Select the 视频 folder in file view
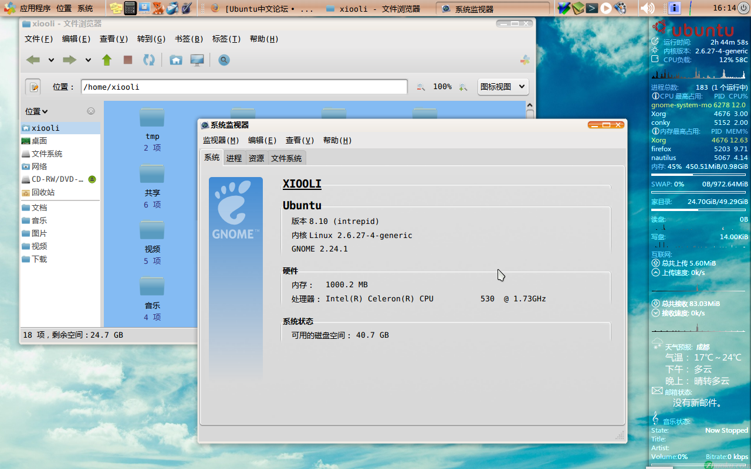The image size is (751, 469). point(152,230)
